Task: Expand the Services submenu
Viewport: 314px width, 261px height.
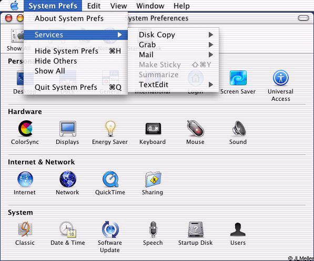Action: coord(76,35)
